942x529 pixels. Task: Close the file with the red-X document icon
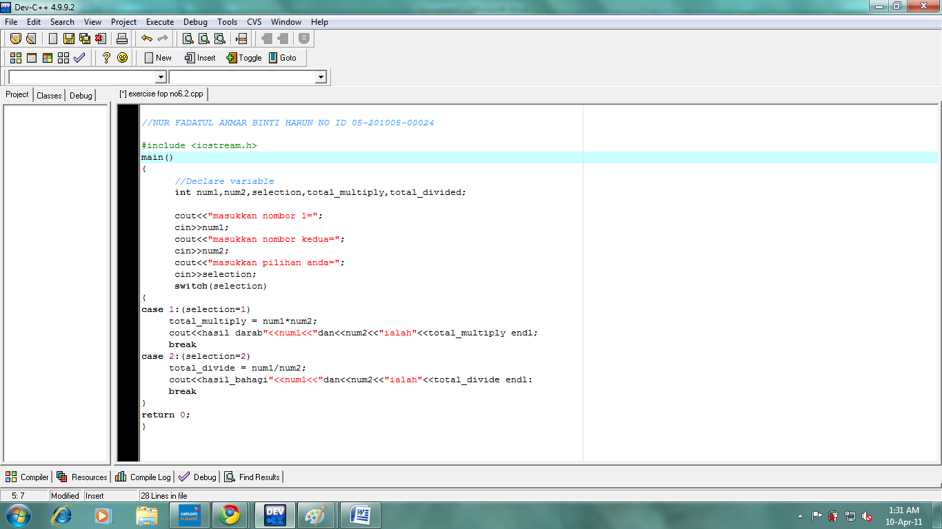101,39
